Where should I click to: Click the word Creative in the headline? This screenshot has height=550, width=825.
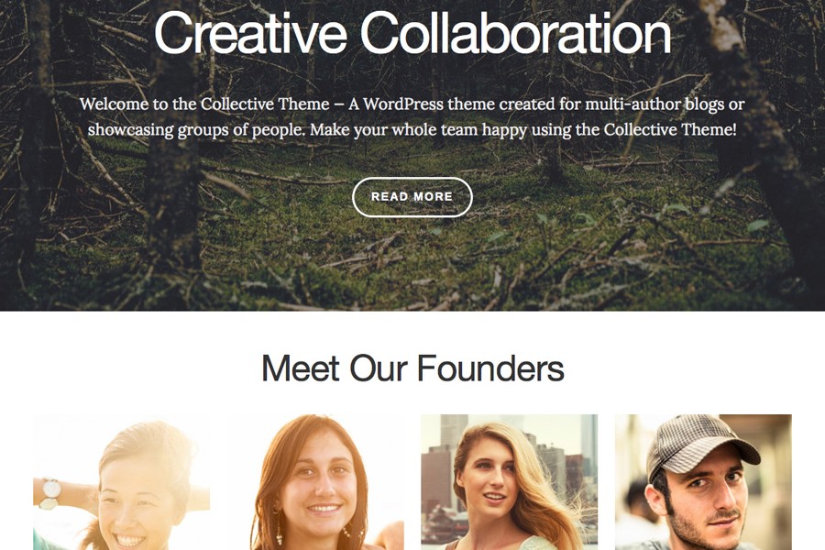pyautogui.click(x=250, y=33)
